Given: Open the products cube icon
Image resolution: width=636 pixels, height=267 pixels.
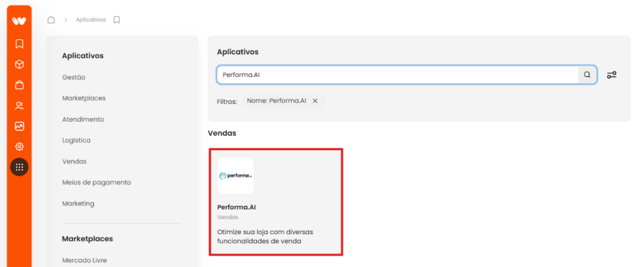Looking at the screenshot, I should tap(19, 65).
